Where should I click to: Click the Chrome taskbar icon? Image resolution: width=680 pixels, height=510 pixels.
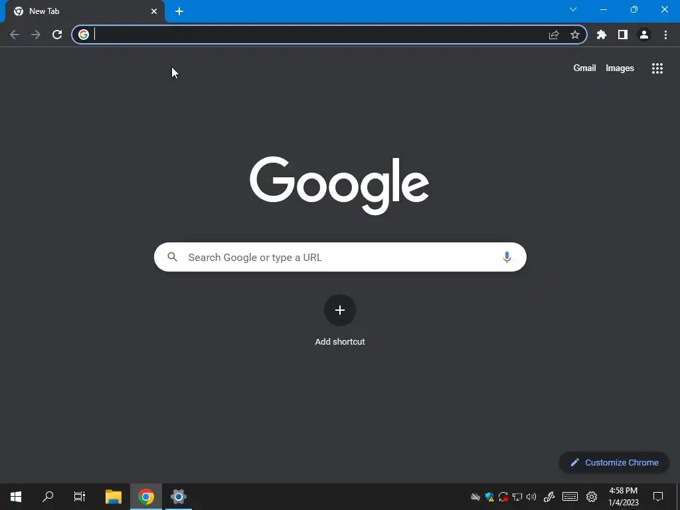[x=146, y=497]
